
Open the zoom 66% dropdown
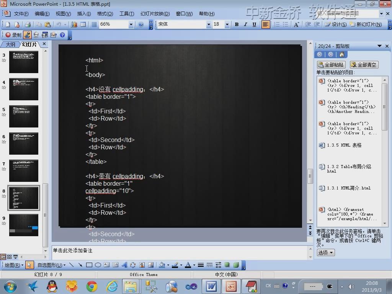pos(131,24)
